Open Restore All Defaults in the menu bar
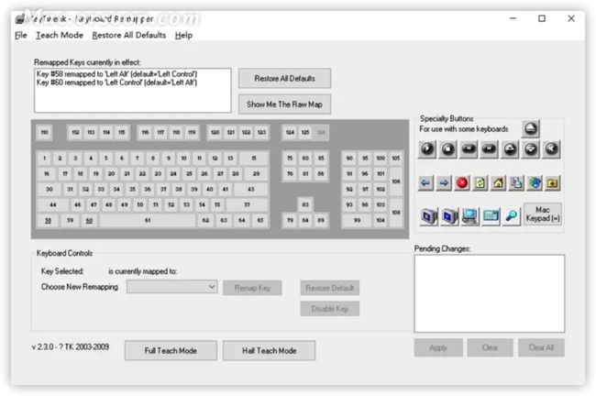This screenshot has width=596, height=396. coord(129,36)
